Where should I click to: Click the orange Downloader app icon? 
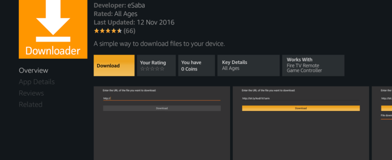click(53, 29)
